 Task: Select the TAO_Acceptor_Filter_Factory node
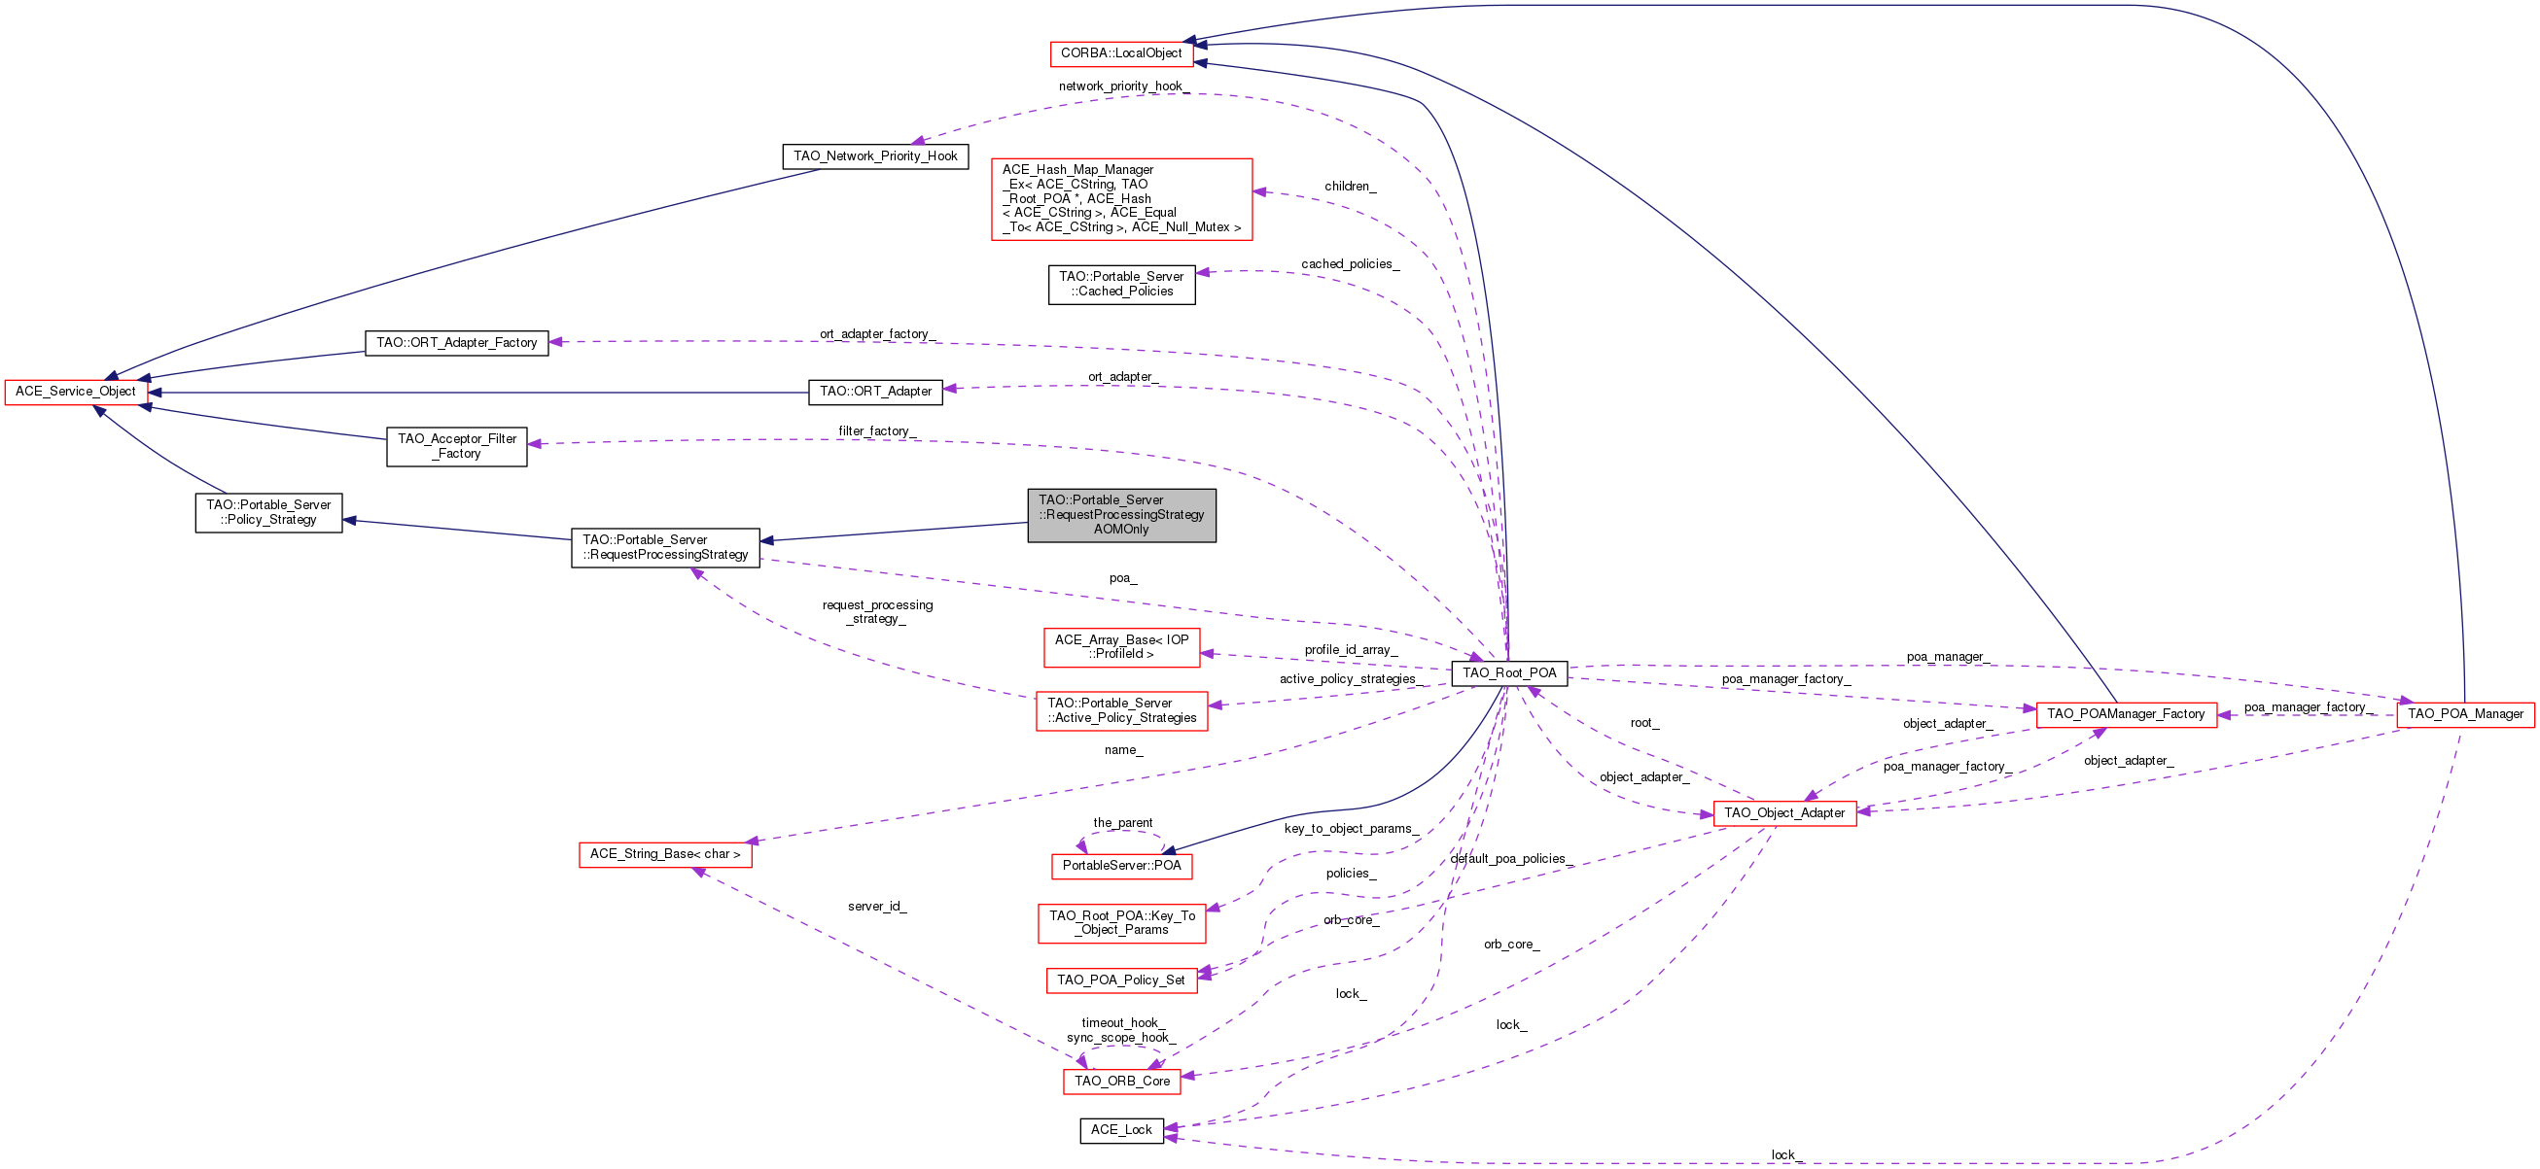coord(456,446)
